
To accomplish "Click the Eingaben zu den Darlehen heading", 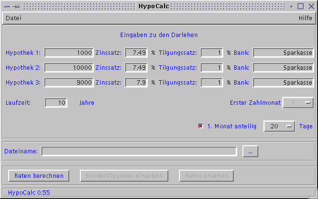I will pos(159,35).
